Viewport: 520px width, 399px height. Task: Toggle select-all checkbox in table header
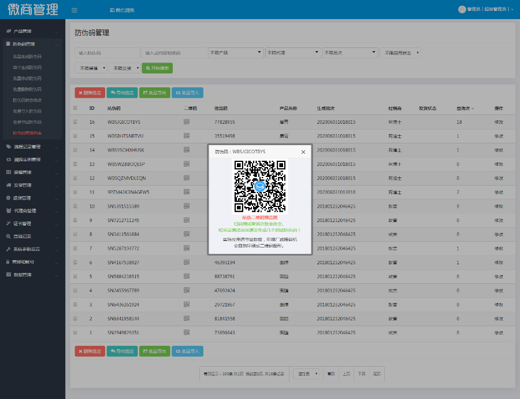pos(75,108)
